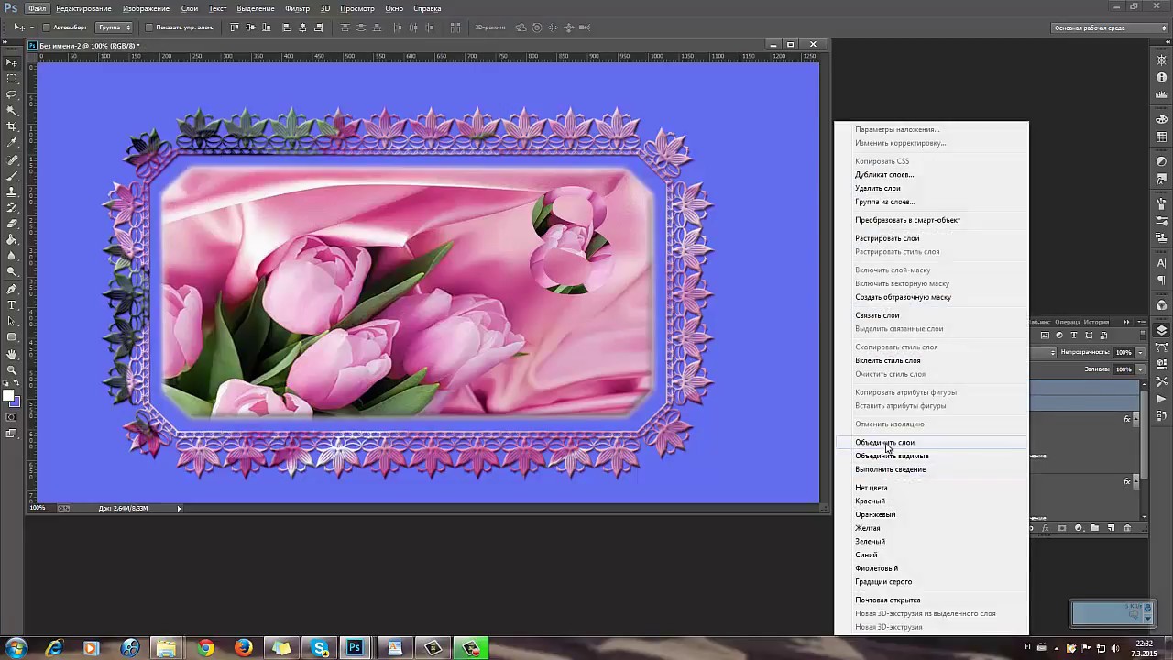1173x660 pixels.
Task: Open the Фильтр menu
Action: 297,8
